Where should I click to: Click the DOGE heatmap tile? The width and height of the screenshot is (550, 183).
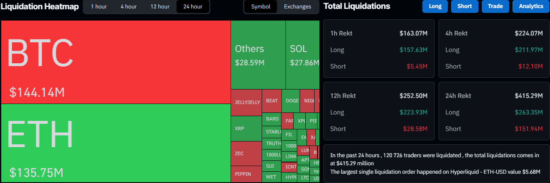point(292,101)
